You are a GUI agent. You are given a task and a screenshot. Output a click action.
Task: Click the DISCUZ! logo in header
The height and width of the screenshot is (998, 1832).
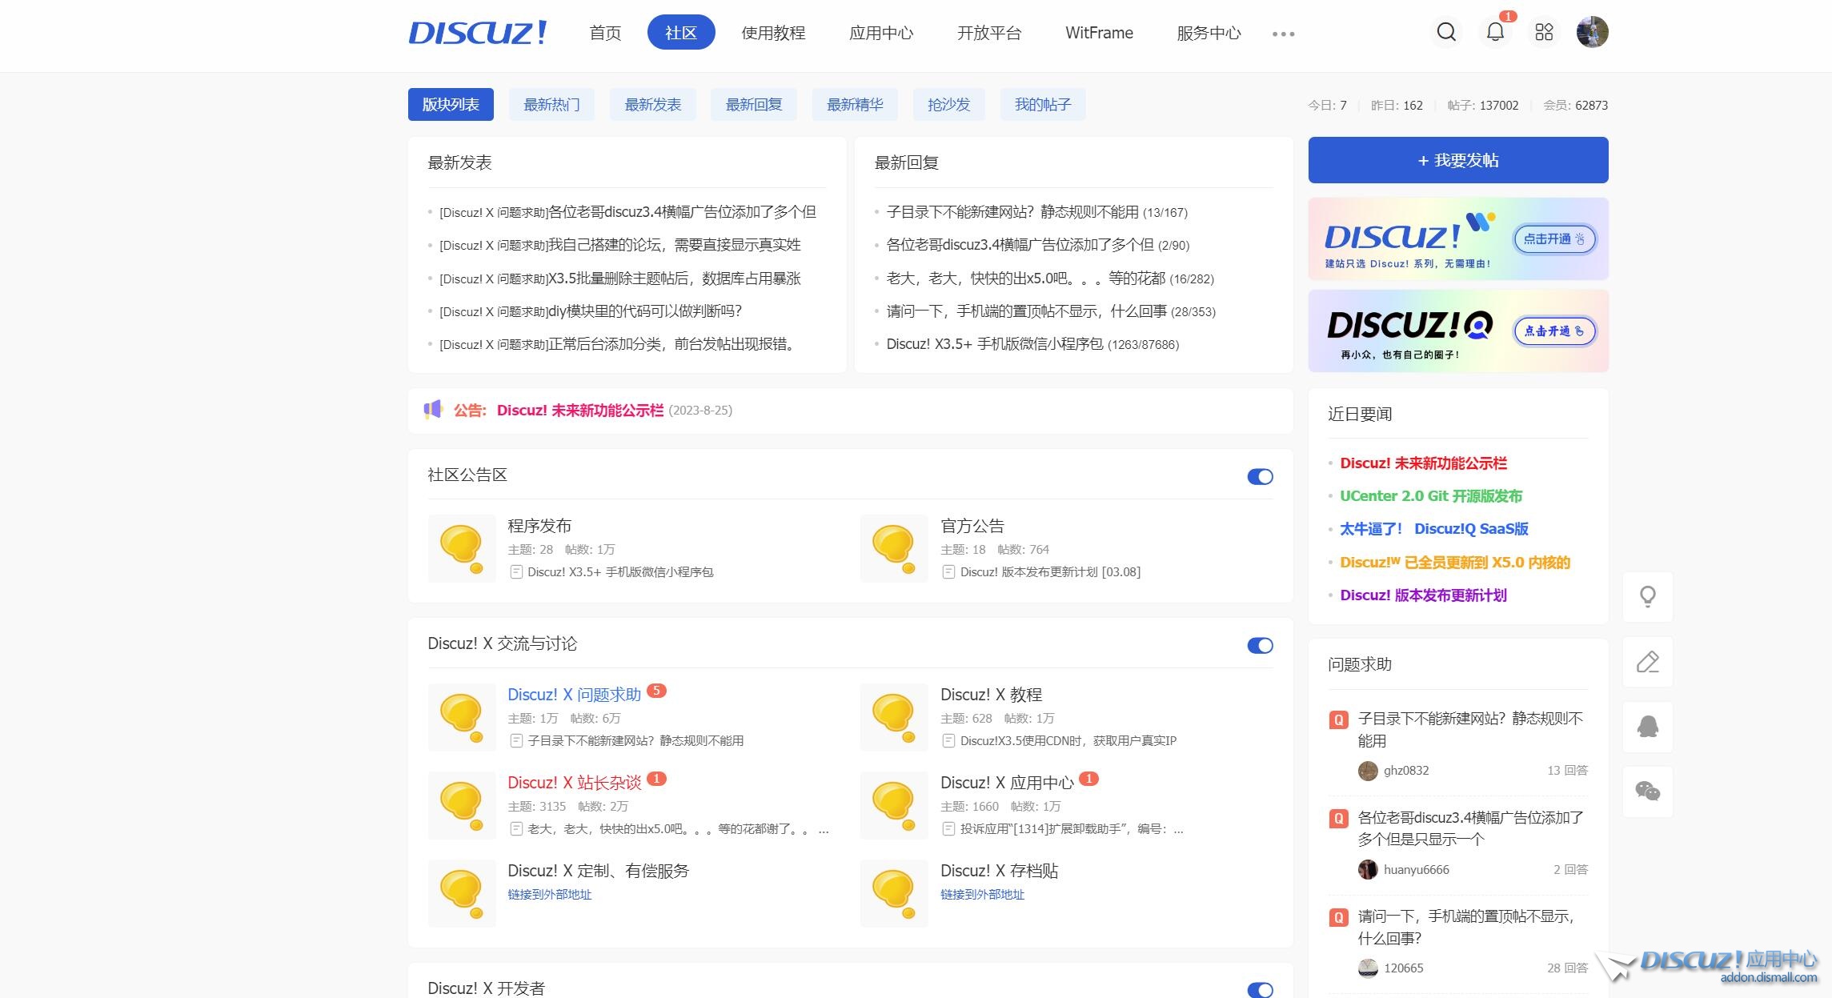point(478,33)
